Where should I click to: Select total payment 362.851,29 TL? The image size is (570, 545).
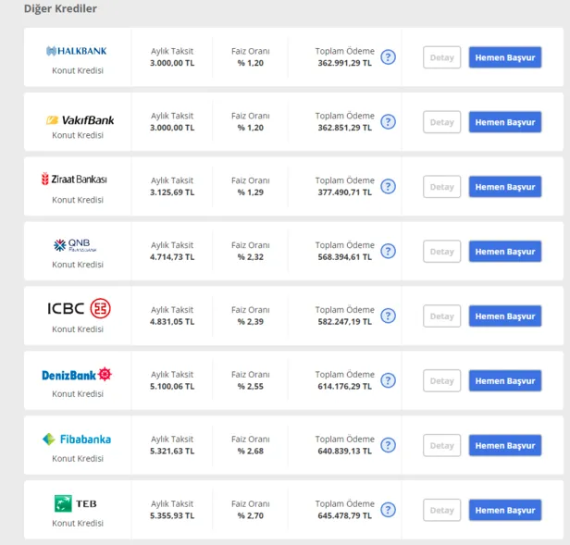coord(344,128)
